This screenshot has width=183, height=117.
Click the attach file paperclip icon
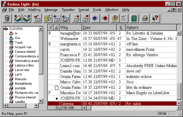[115, 18]
